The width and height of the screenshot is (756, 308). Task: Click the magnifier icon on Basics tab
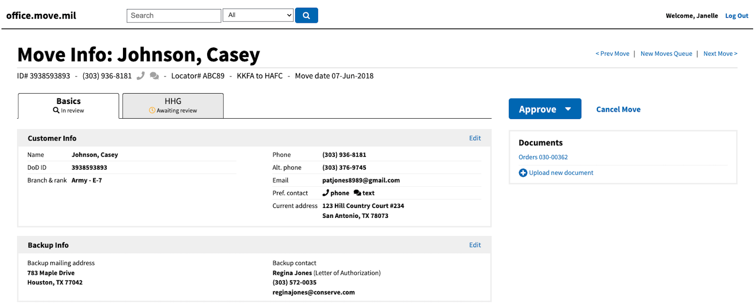tap(56, 110)
